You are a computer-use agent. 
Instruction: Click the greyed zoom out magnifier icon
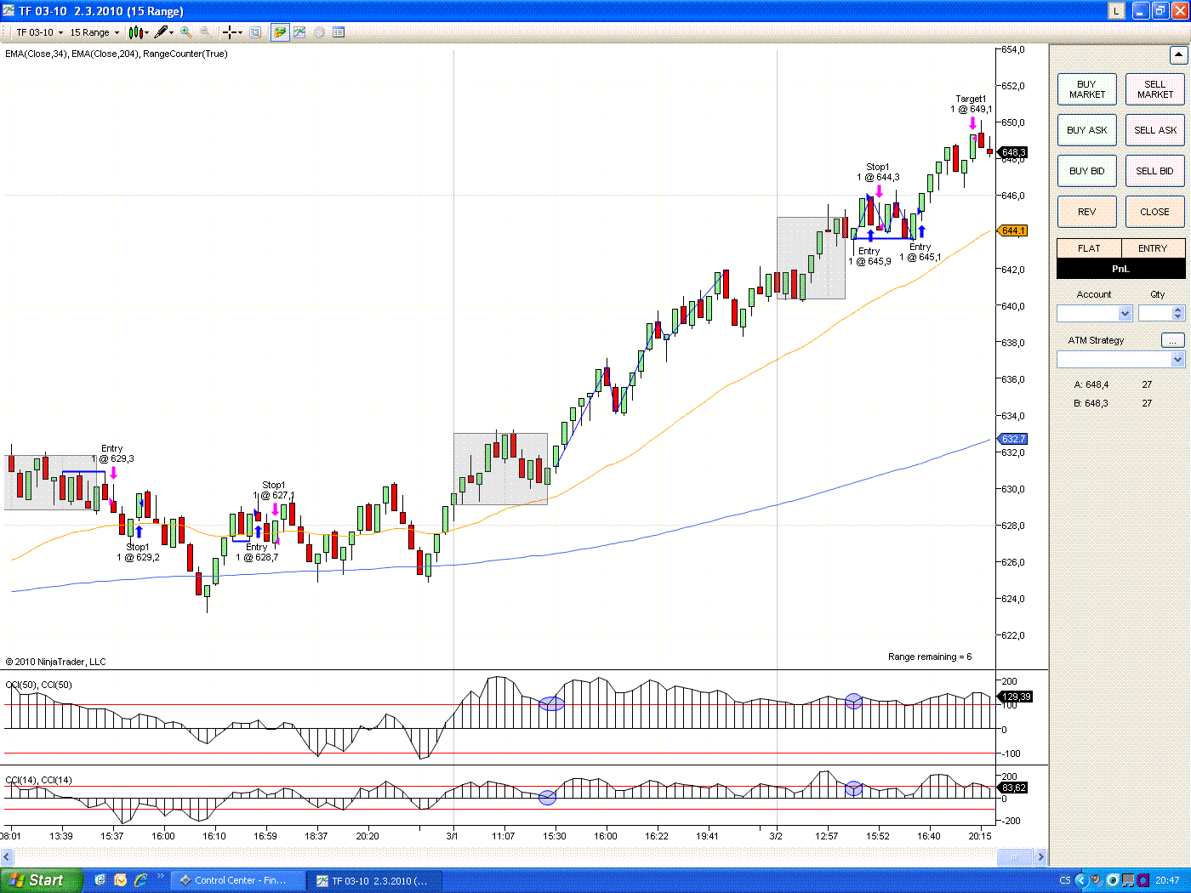point(206,32)
